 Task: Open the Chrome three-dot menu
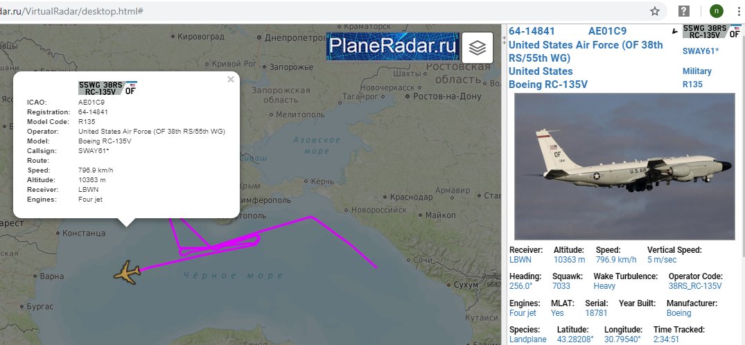(739, 11)
